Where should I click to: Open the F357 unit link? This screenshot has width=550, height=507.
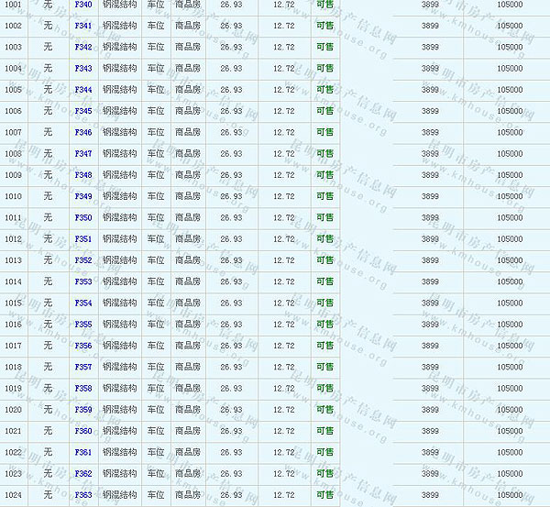(x=82, y=367)
